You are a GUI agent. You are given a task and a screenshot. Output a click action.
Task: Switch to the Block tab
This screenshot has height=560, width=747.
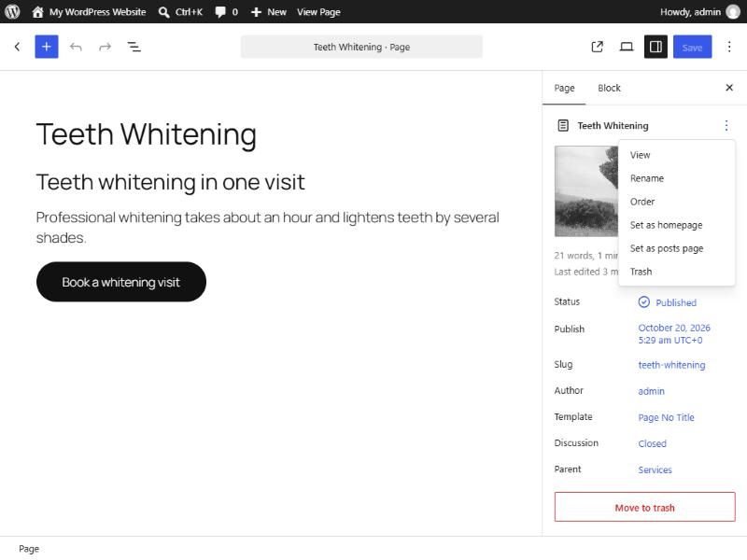point(609,88)
